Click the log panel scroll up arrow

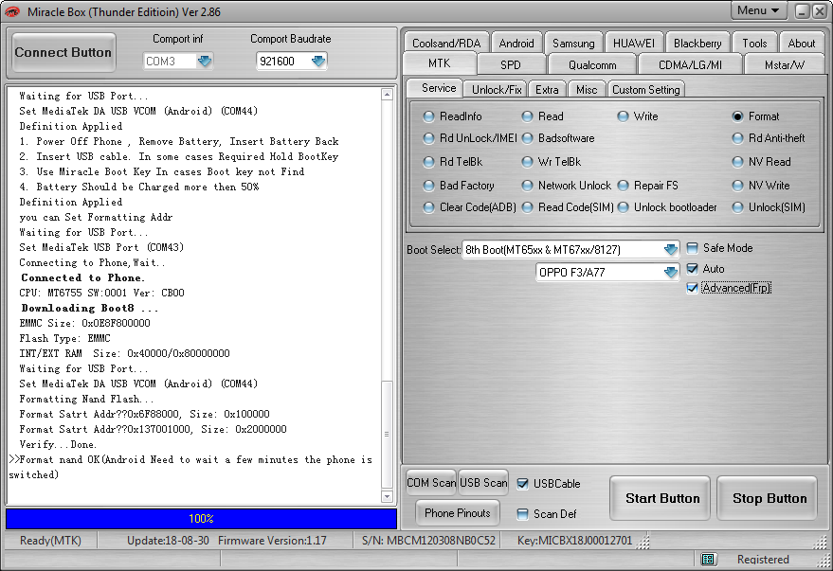[x=387, y=95]
